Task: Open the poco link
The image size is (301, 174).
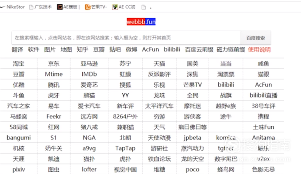Action: pos(193,170)
